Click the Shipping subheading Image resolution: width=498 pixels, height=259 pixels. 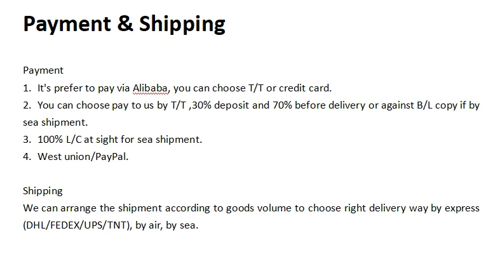pos(43,190)
